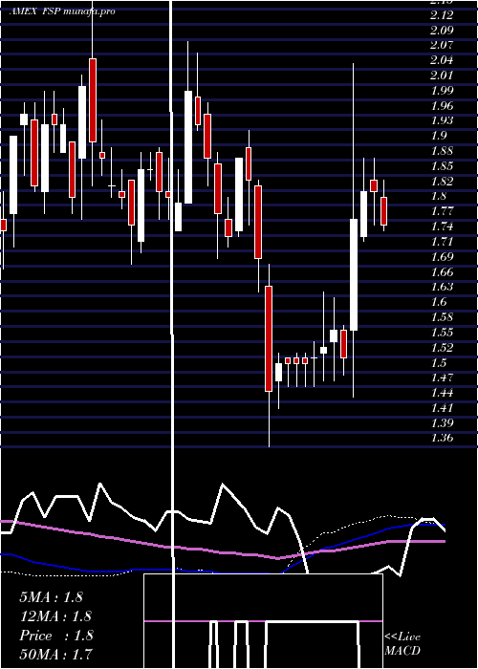Click the 2.04 price axis label
This screenshot has width=478, height=669.
[442, 60]
